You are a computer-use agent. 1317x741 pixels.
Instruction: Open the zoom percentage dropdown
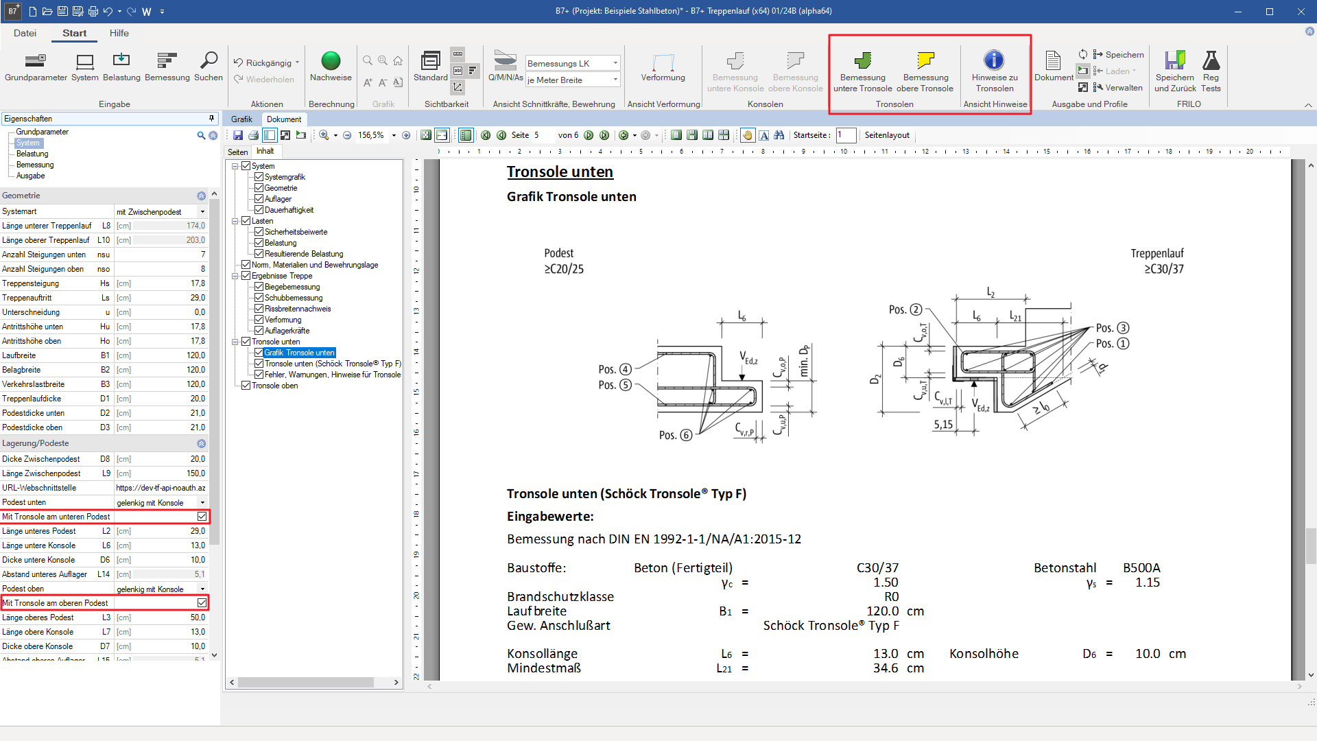click(x=394, y=136)
